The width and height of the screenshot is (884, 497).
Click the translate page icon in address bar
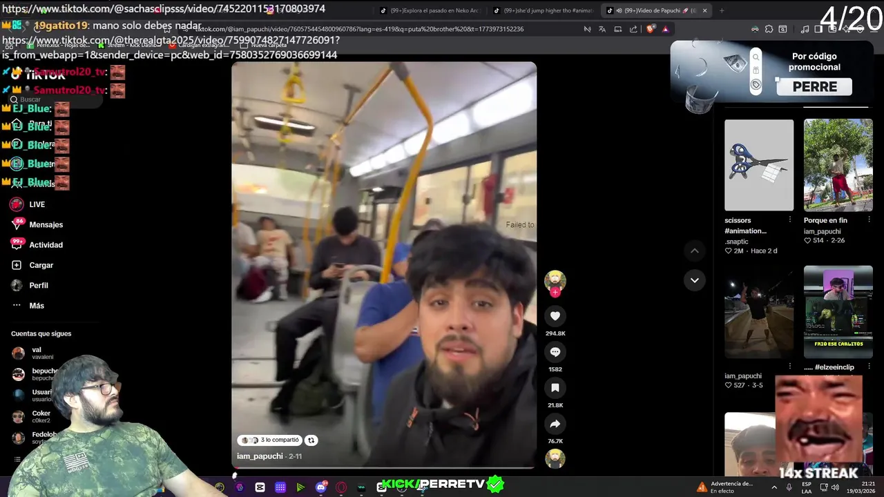[602, 29]
